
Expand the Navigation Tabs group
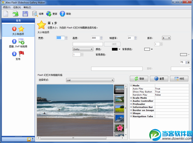[x=131, y=116]
